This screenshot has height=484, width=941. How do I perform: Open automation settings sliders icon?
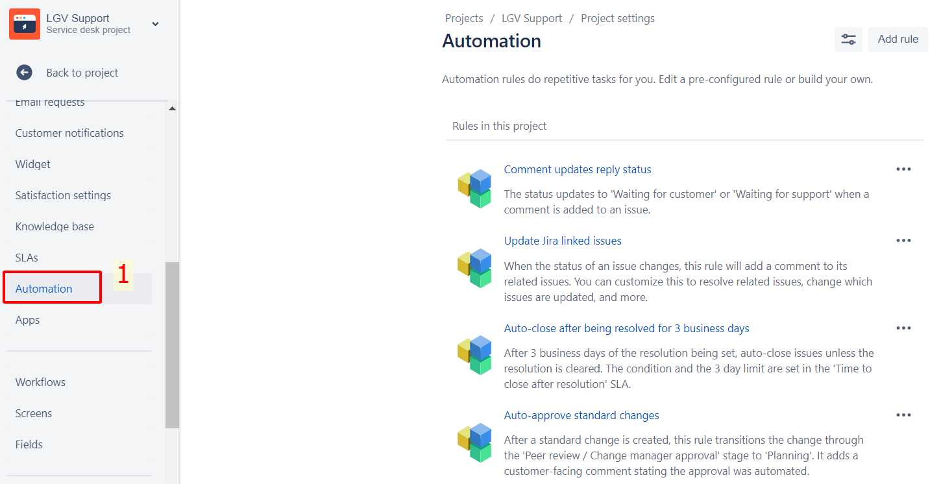[848, 40]
